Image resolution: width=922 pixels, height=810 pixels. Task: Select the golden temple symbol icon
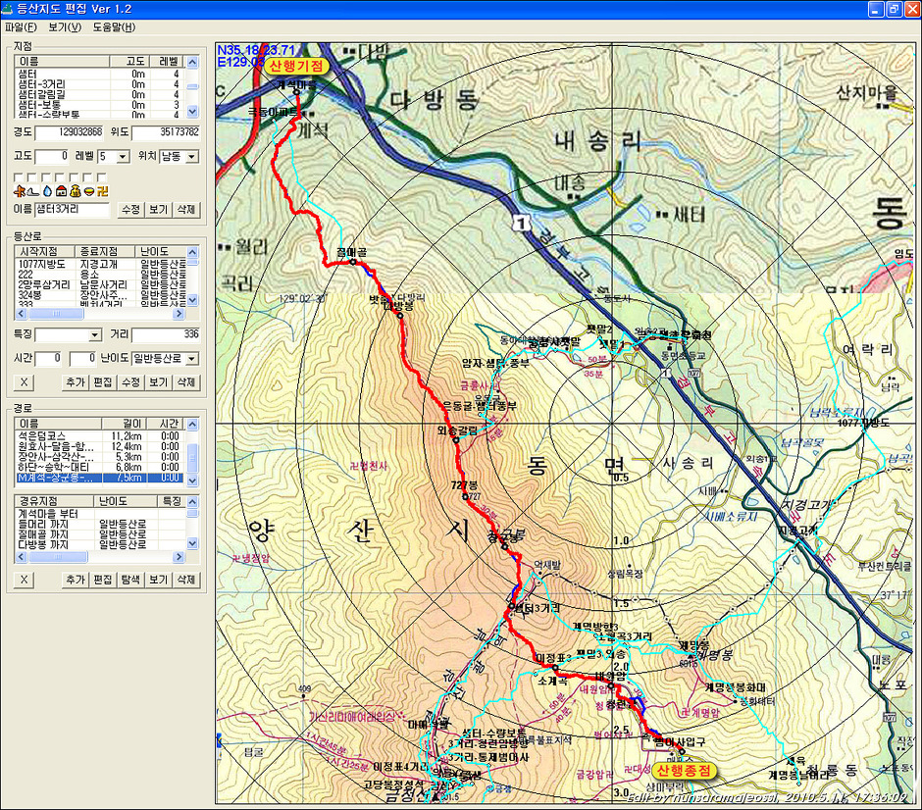coord(103,191)
